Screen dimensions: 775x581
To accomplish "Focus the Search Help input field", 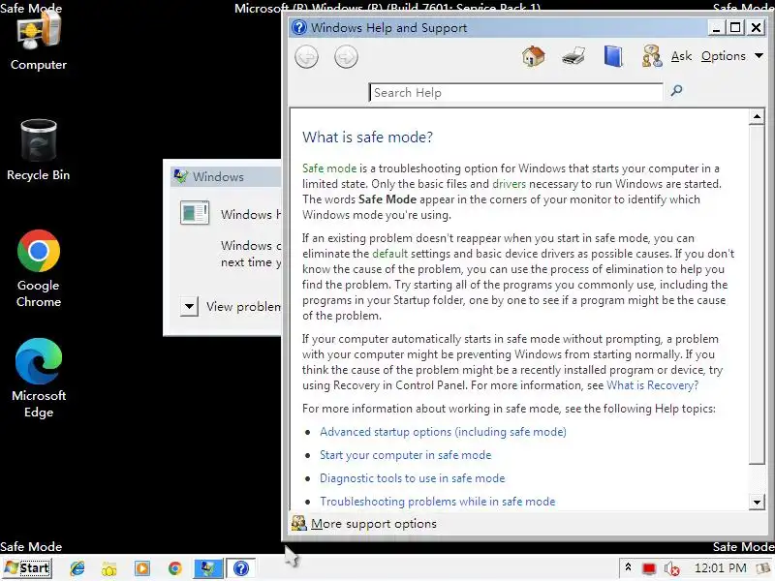I will tap(516, 92).
